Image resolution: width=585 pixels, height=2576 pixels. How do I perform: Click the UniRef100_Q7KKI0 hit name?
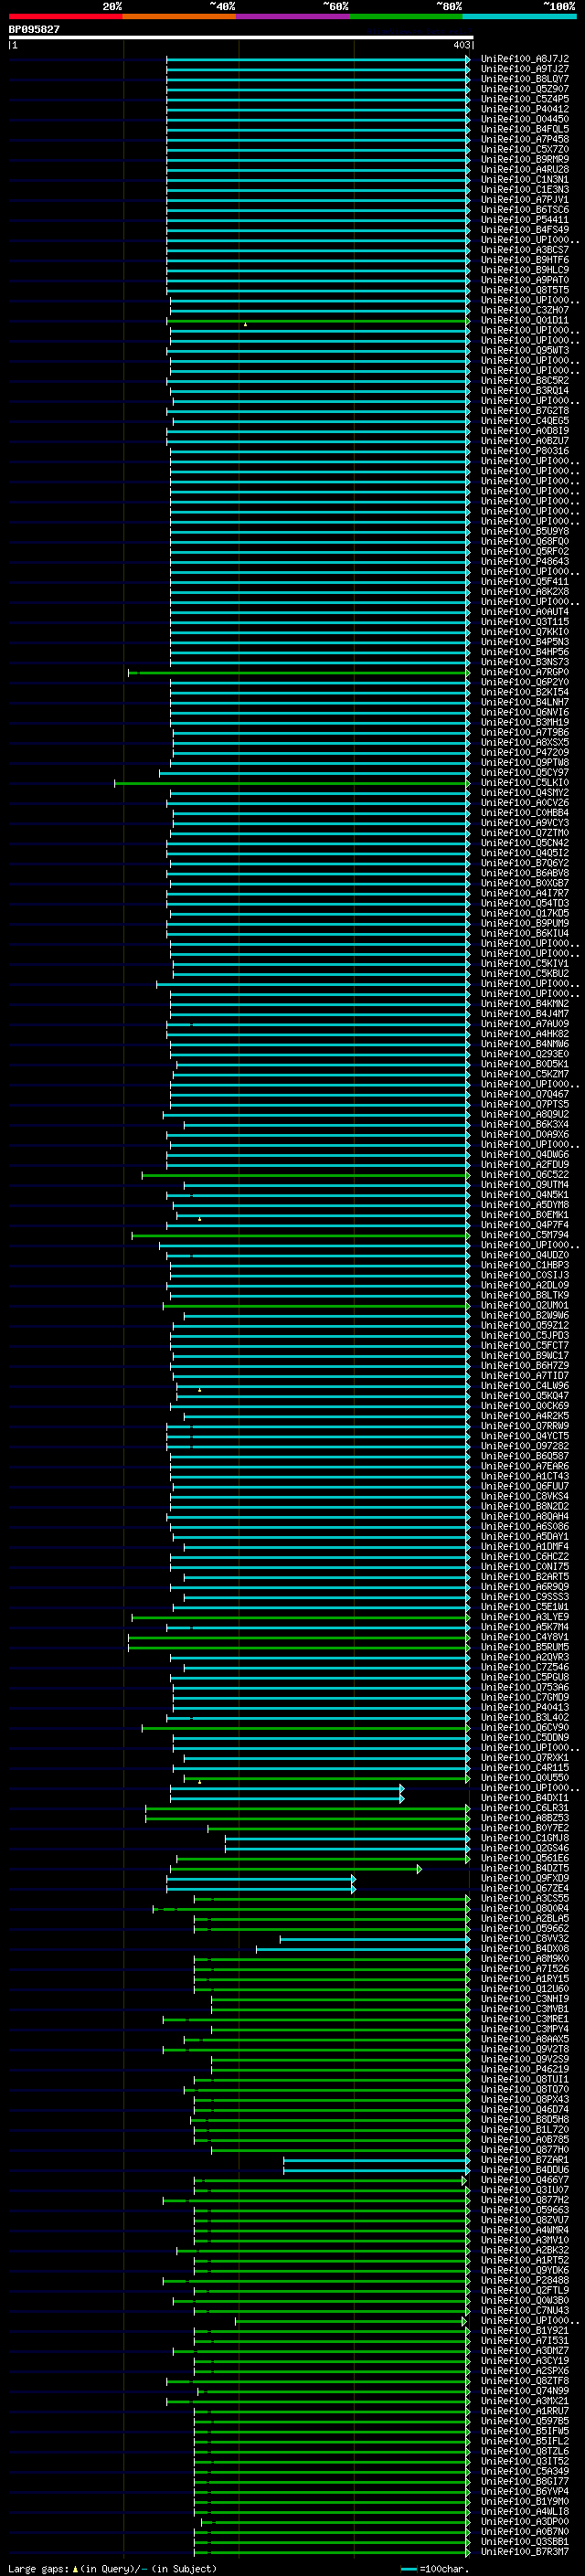pyautogui.click(x=525, y=632)
